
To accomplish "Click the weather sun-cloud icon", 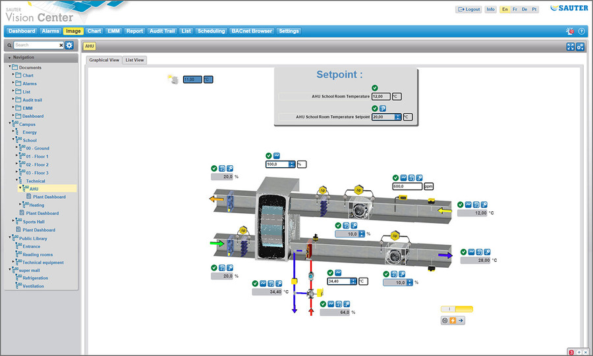I will (174, 79).
